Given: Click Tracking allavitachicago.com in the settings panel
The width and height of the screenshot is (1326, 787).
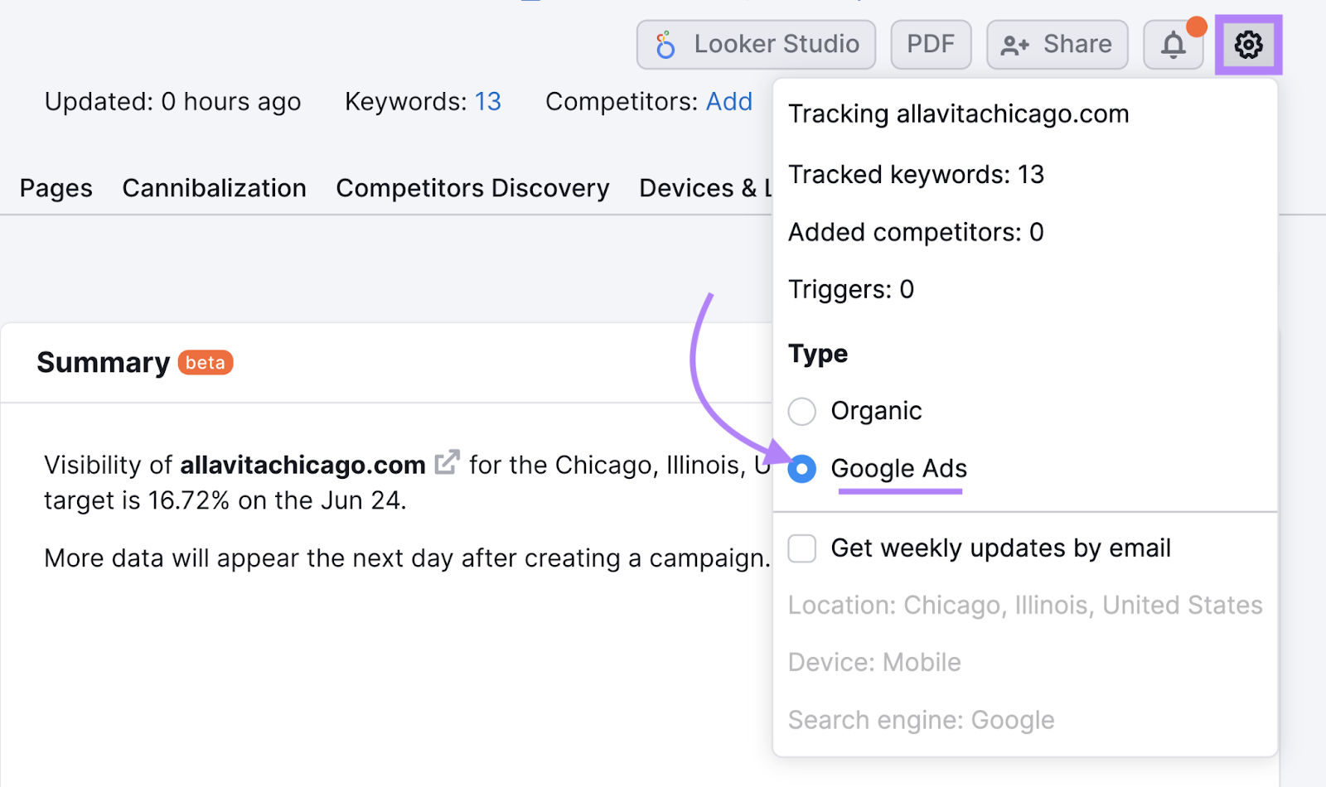Looking at the screenshot, I should point(958,114).
